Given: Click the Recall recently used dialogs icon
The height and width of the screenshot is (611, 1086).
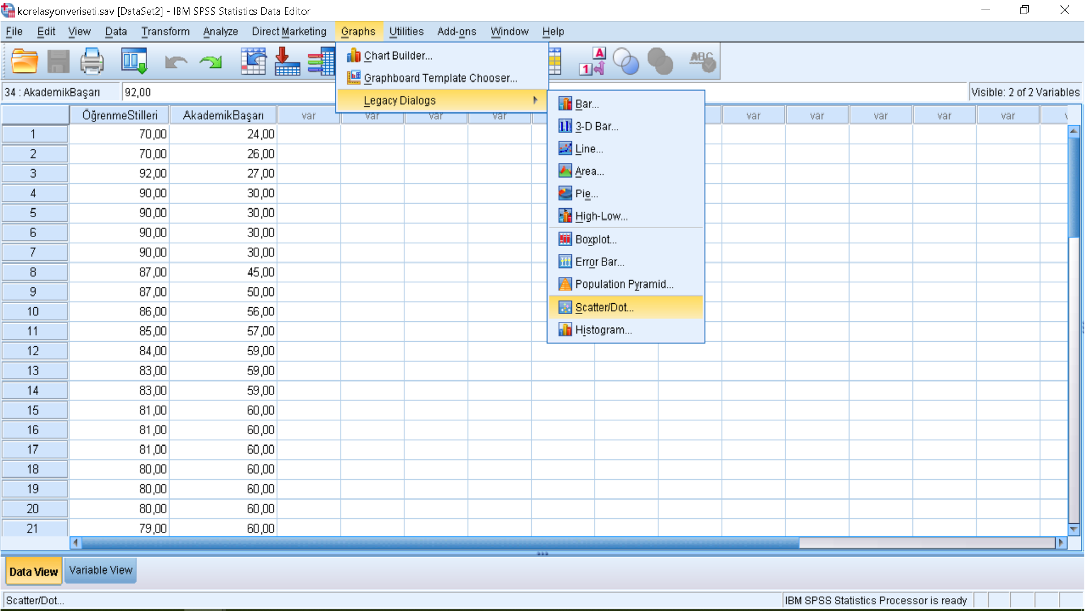Looking at the screenshot, I should (134, 61).
